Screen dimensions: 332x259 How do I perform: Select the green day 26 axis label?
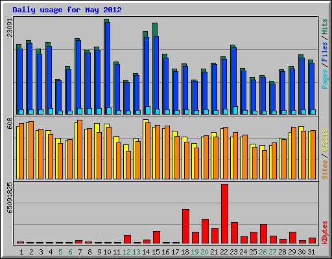click(263, 252)
